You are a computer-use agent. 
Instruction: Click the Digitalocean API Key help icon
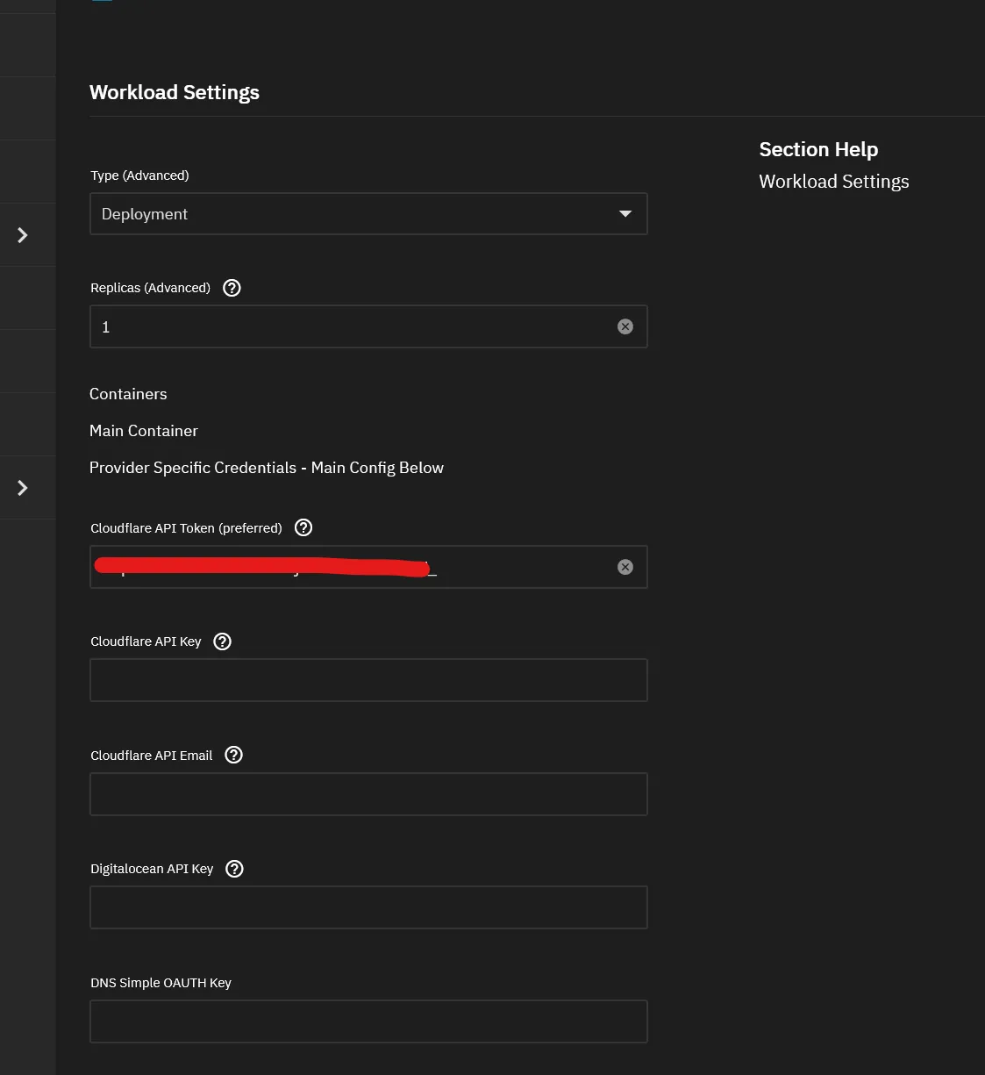pyautogui.click(x=234, y=869)
